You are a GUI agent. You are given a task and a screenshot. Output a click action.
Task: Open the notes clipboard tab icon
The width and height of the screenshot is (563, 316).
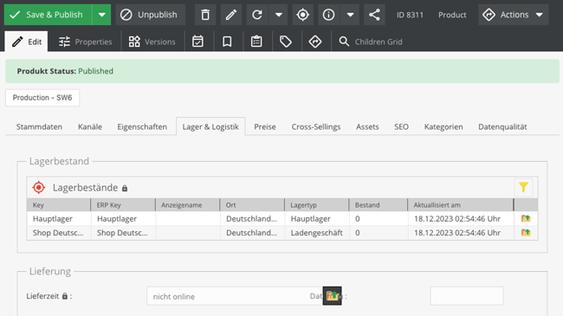coord(256,42)
